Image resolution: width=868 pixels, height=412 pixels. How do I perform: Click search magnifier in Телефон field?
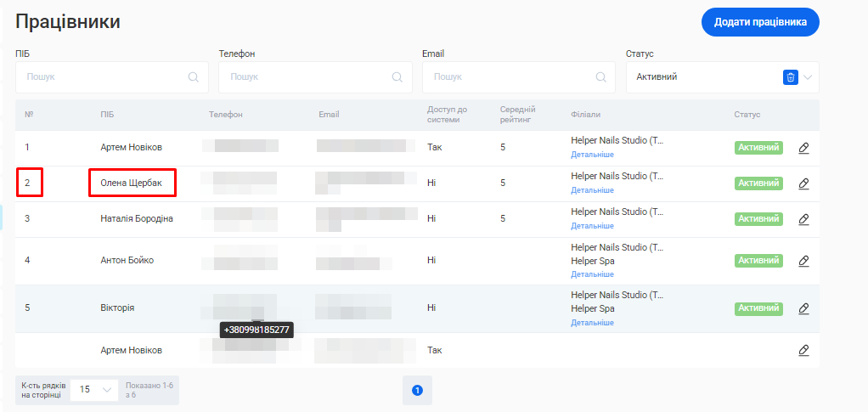[397, 77]
